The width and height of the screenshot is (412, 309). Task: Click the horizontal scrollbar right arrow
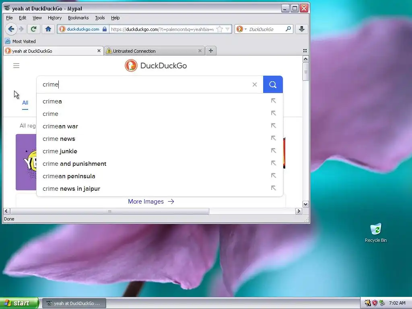click(299, 211)
